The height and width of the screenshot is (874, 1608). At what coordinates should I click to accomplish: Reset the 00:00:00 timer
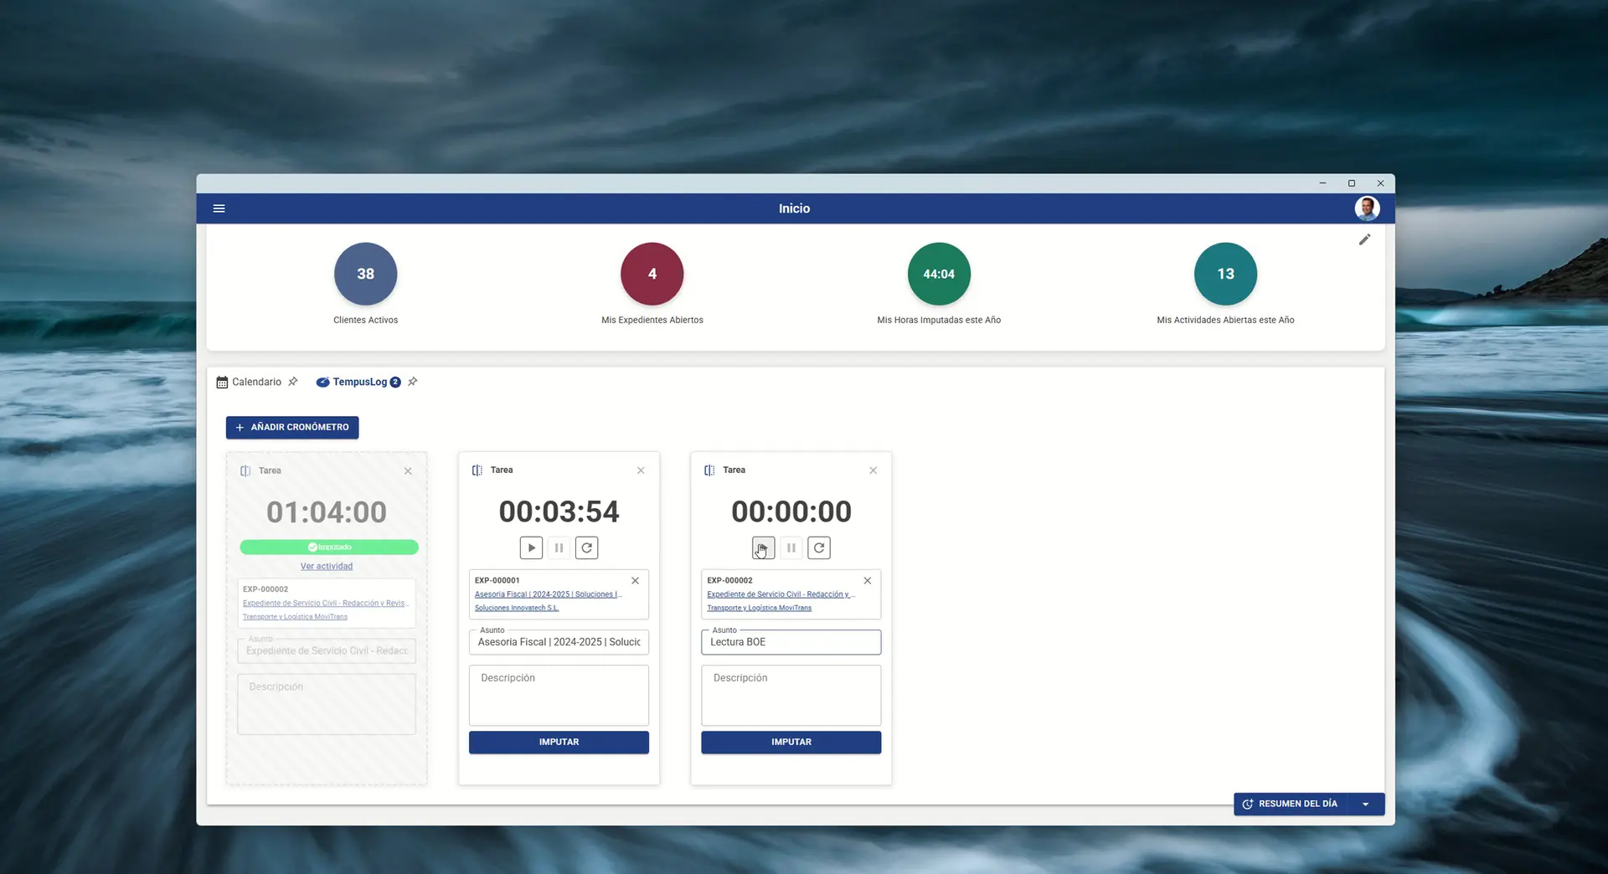(819, 548)
